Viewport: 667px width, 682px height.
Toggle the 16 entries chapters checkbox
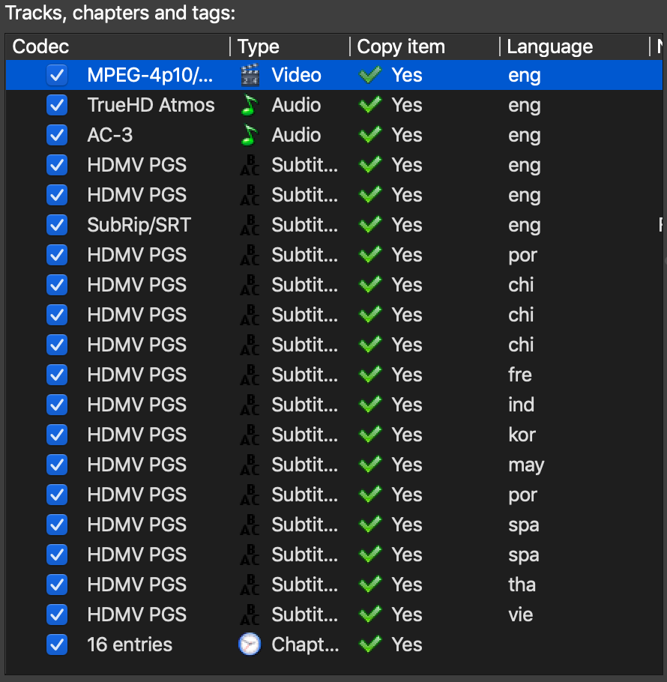click(57, 645)
